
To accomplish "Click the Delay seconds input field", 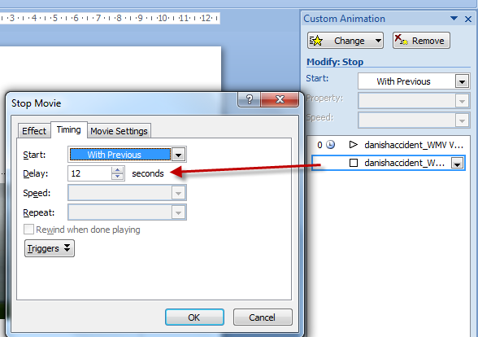I will pos(90,173).
